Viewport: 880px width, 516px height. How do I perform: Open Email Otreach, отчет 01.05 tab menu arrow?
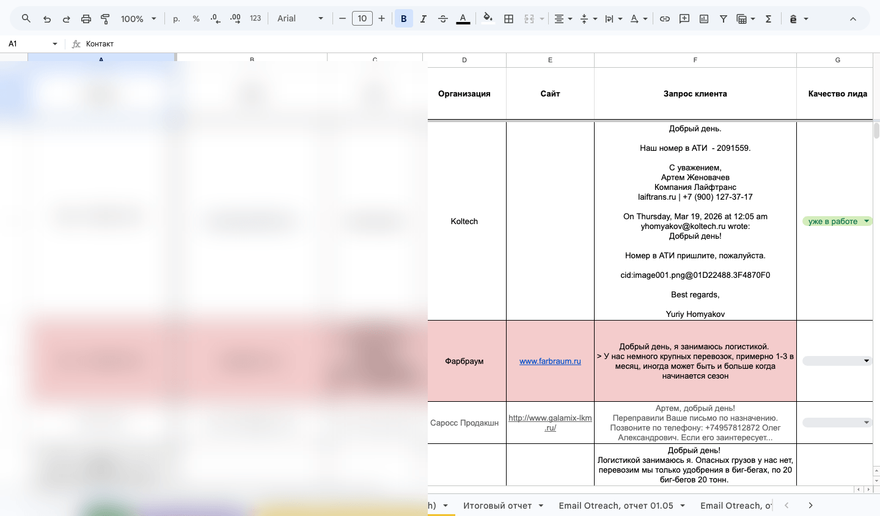pyautogui.click(x=682, y=506)
